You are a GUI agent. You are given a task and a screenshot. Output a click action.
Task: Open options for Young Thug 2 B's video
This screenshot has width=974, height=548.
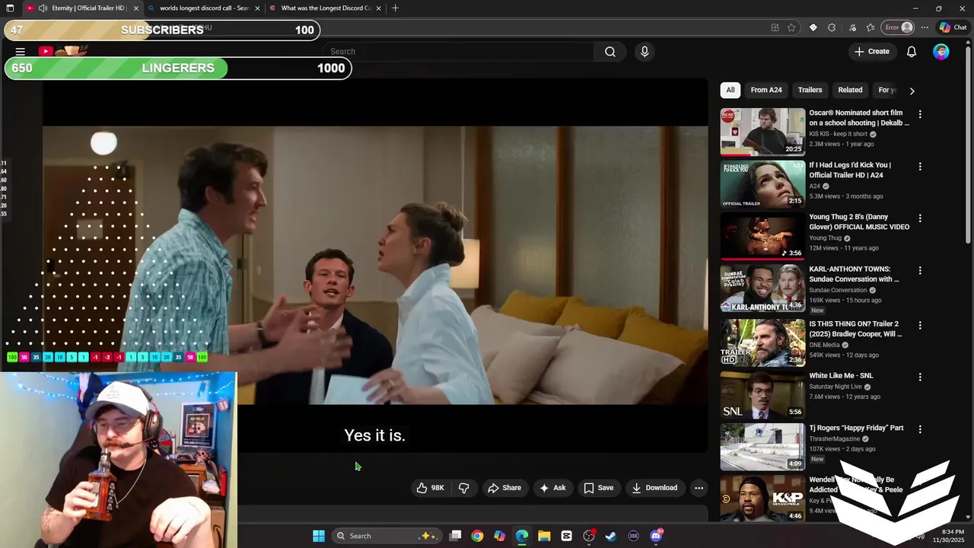[x=920, y=218]
